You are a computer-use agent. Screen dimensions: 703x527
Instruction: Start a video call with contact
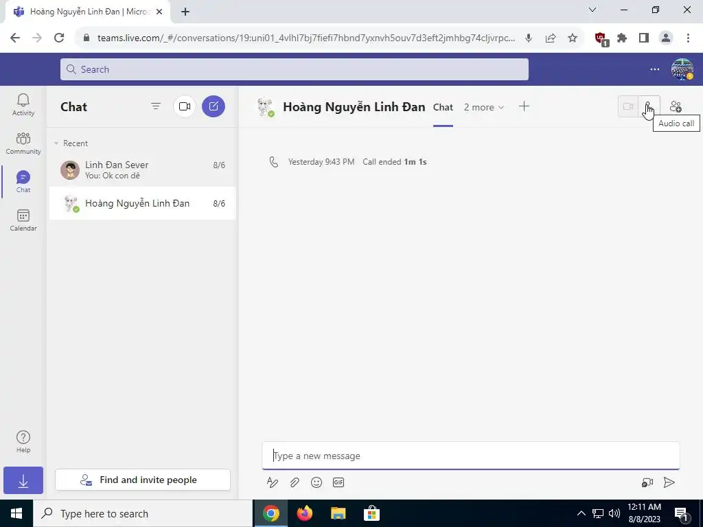[629, 106]
